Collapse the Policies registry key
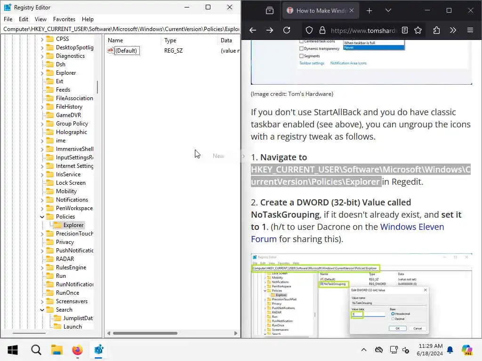The image size is (482, 361). click(42, 217)
